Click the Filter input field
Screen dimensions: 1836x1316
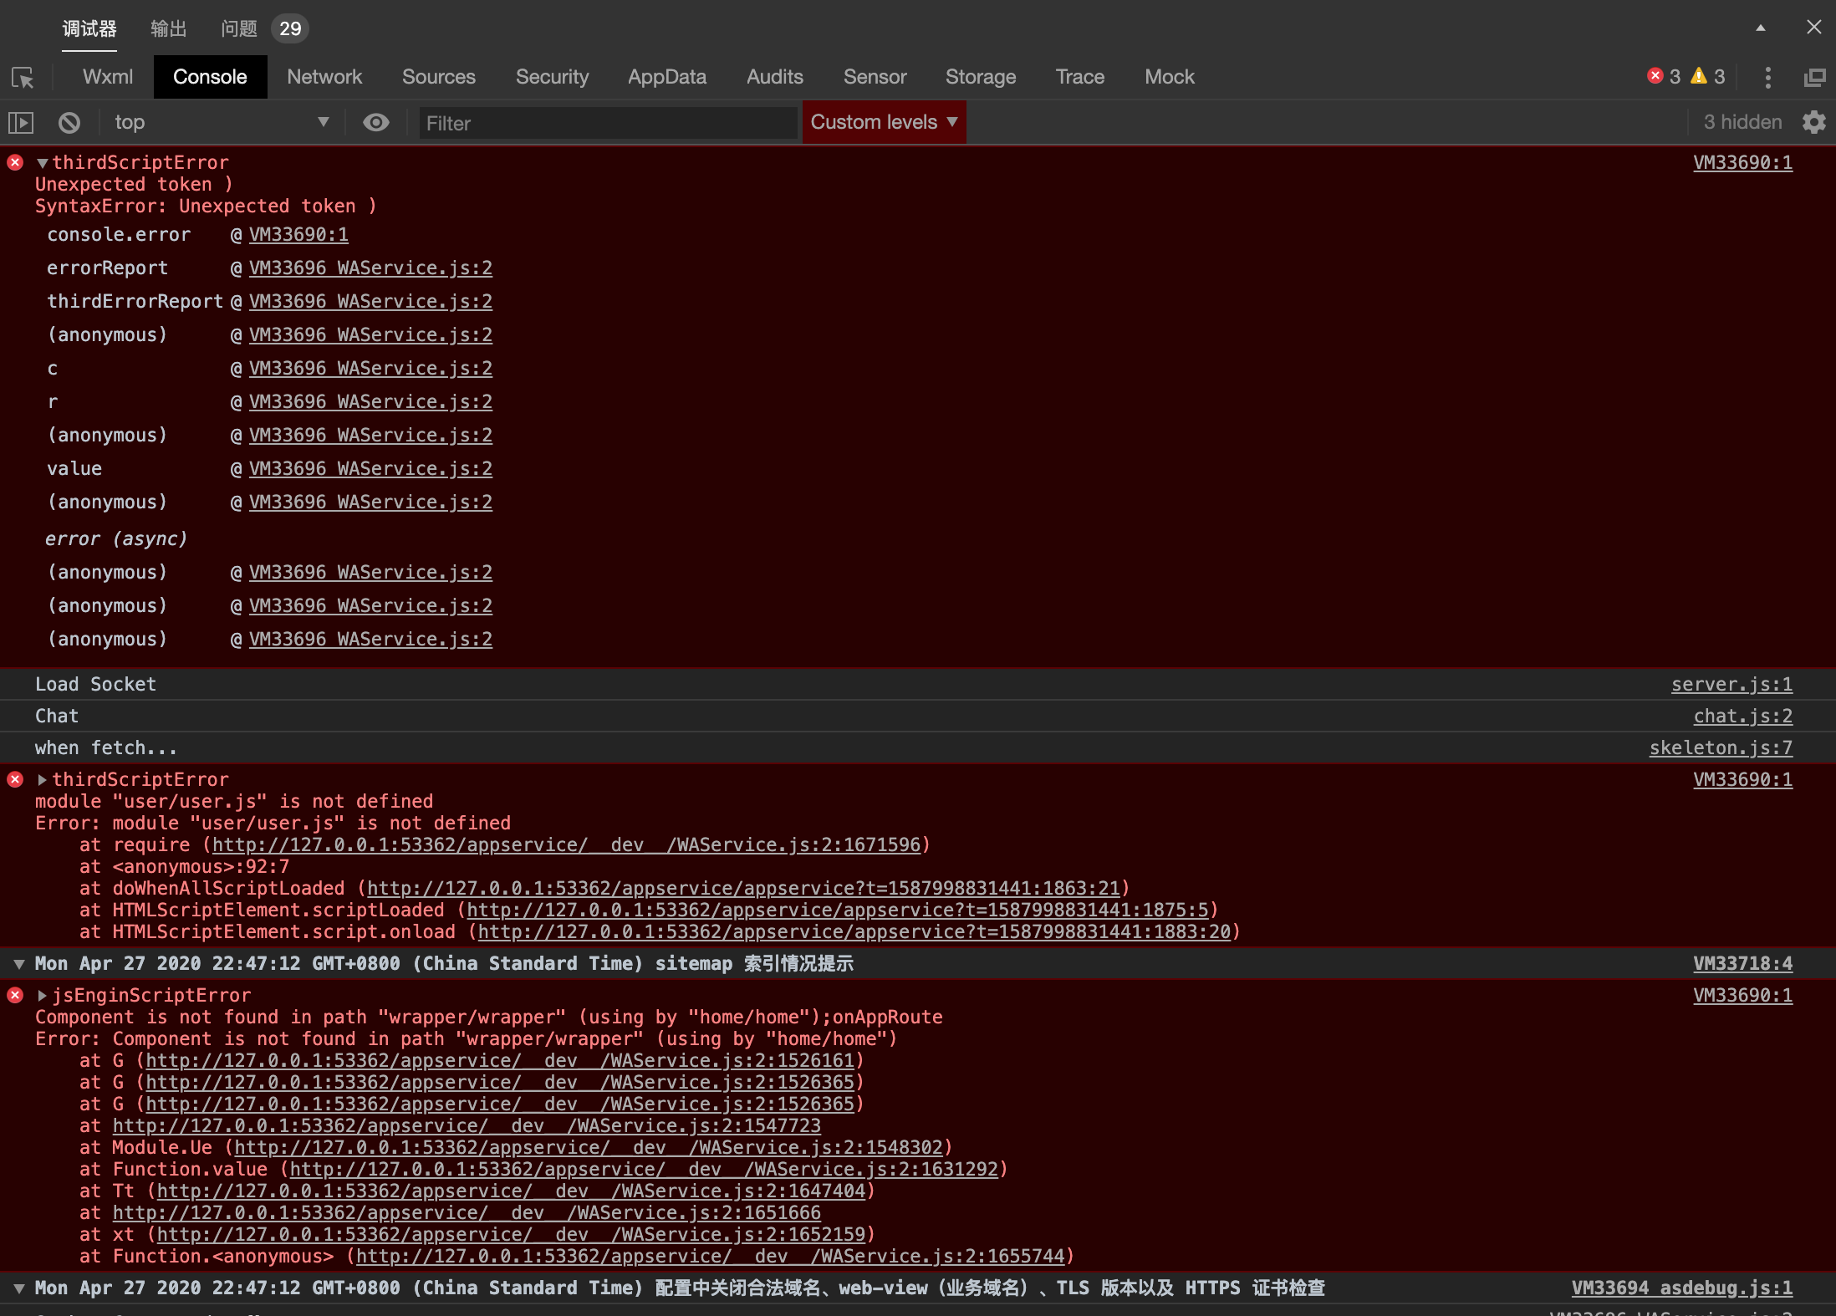[x=607, y=124]
